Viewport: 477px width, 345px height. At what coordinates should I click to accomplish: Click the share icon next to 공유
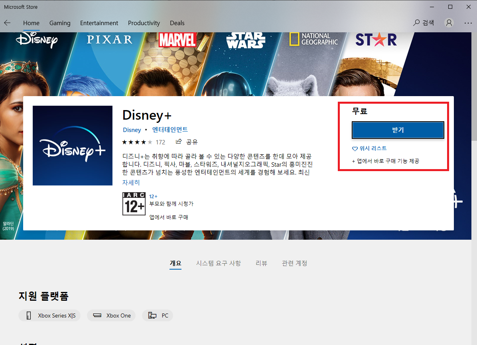pyautogui.click(x=179, y=142)
